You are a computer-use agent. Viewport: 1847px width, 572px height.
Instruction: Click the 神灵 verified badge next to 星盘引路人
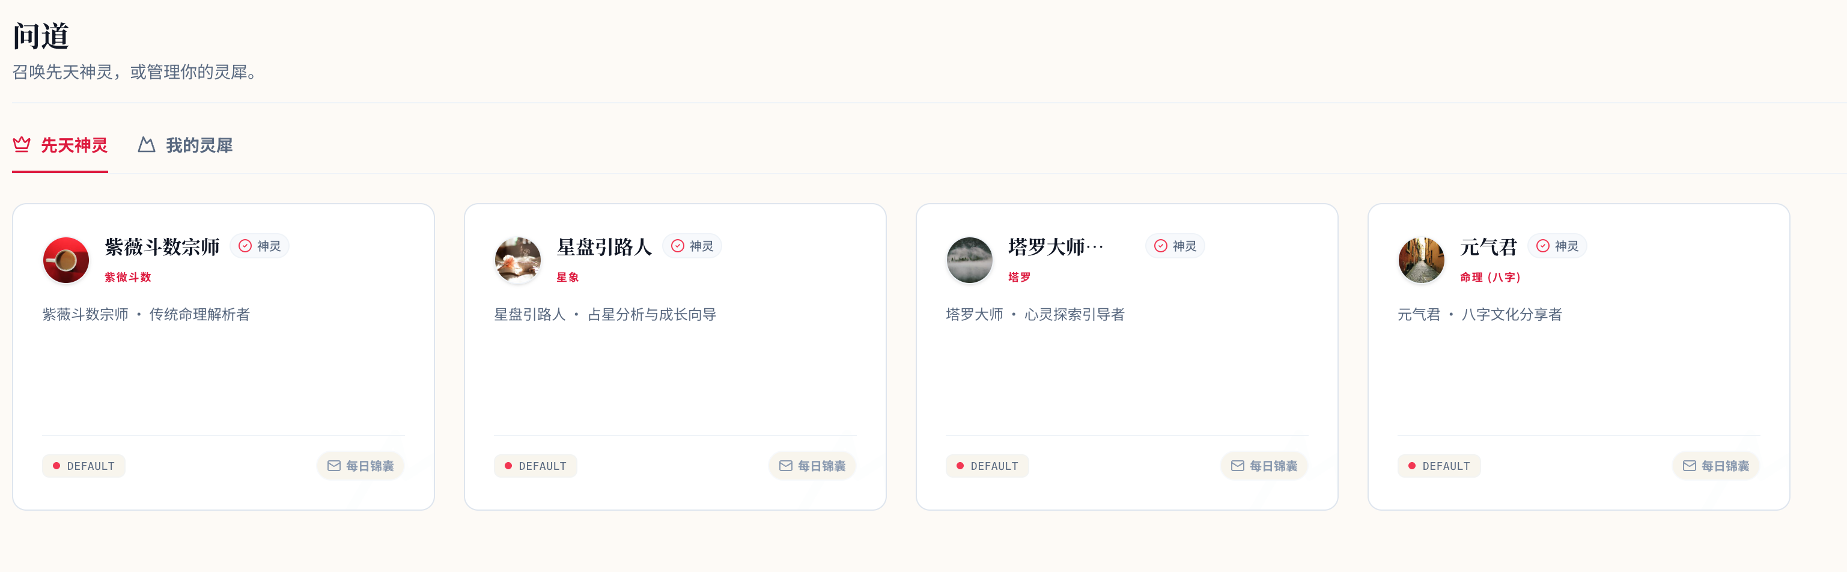pyautogui.click(x=692, y=246)
